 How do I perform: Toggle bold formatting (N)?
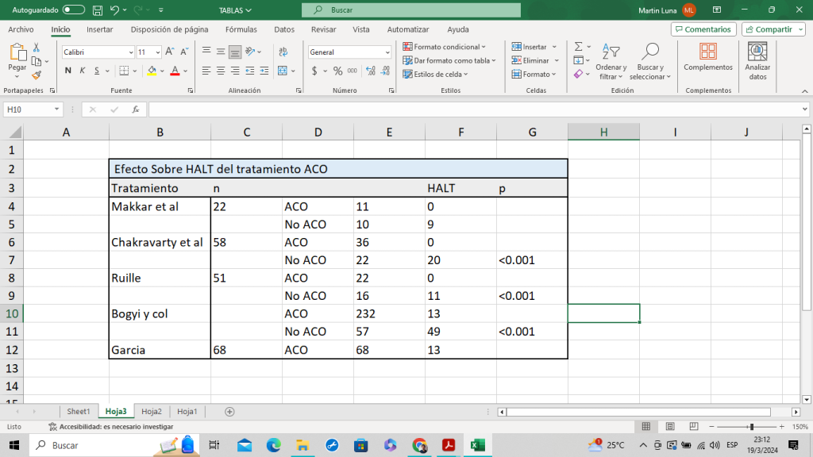(x=68, y=71)
